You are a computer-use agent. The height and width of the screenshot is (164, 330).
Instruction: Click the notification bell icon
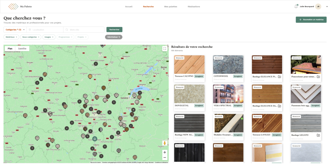pyautogui.click(x=296, y=6)
